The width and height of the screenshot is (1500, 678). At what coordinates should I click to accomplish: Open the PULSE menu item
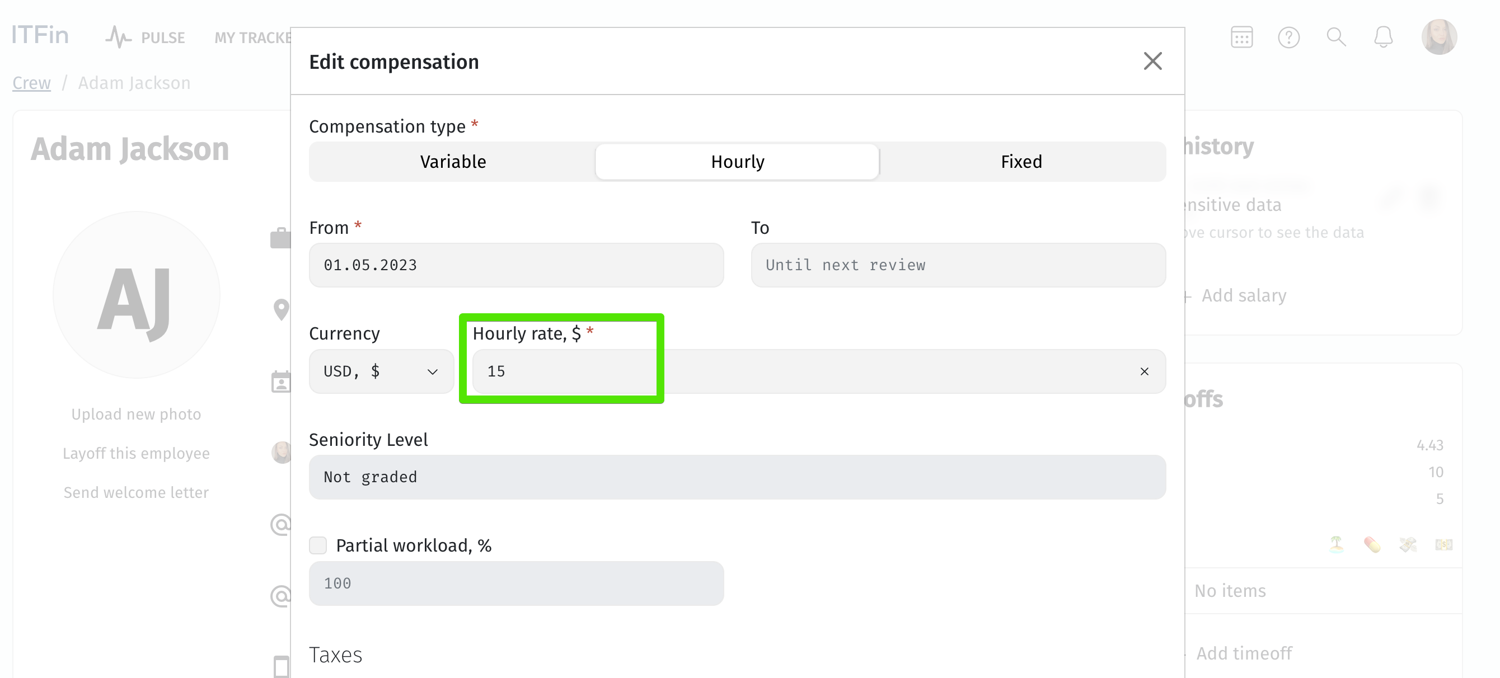(146, 37)
